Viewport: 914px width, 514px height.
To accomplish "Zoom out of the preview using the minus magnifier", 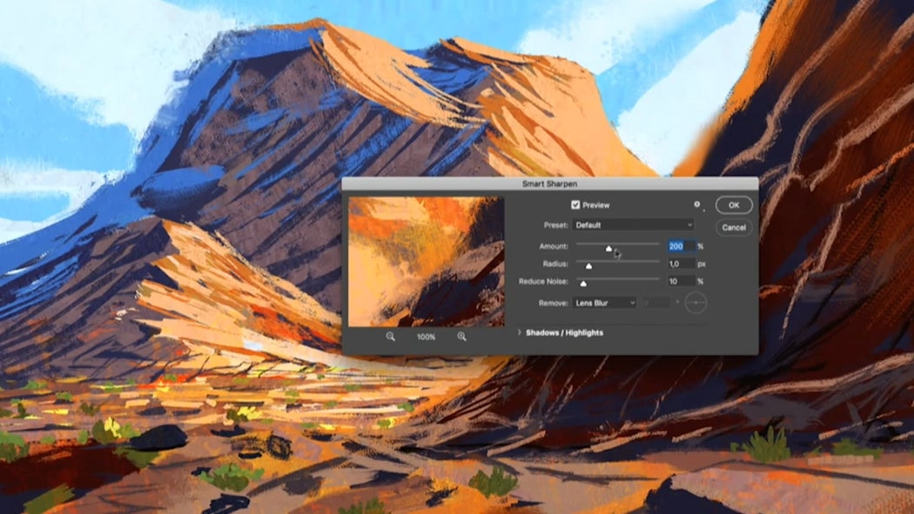I will pos(388,337).
